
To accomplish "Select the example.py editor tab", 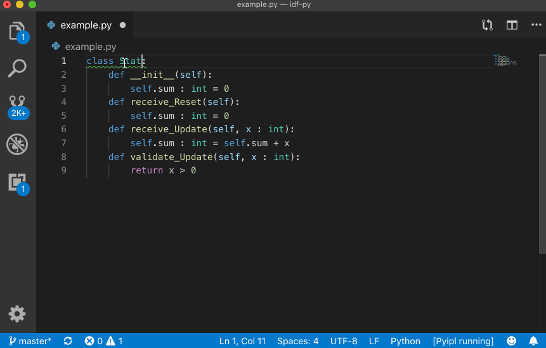I will tap(86, 25).
